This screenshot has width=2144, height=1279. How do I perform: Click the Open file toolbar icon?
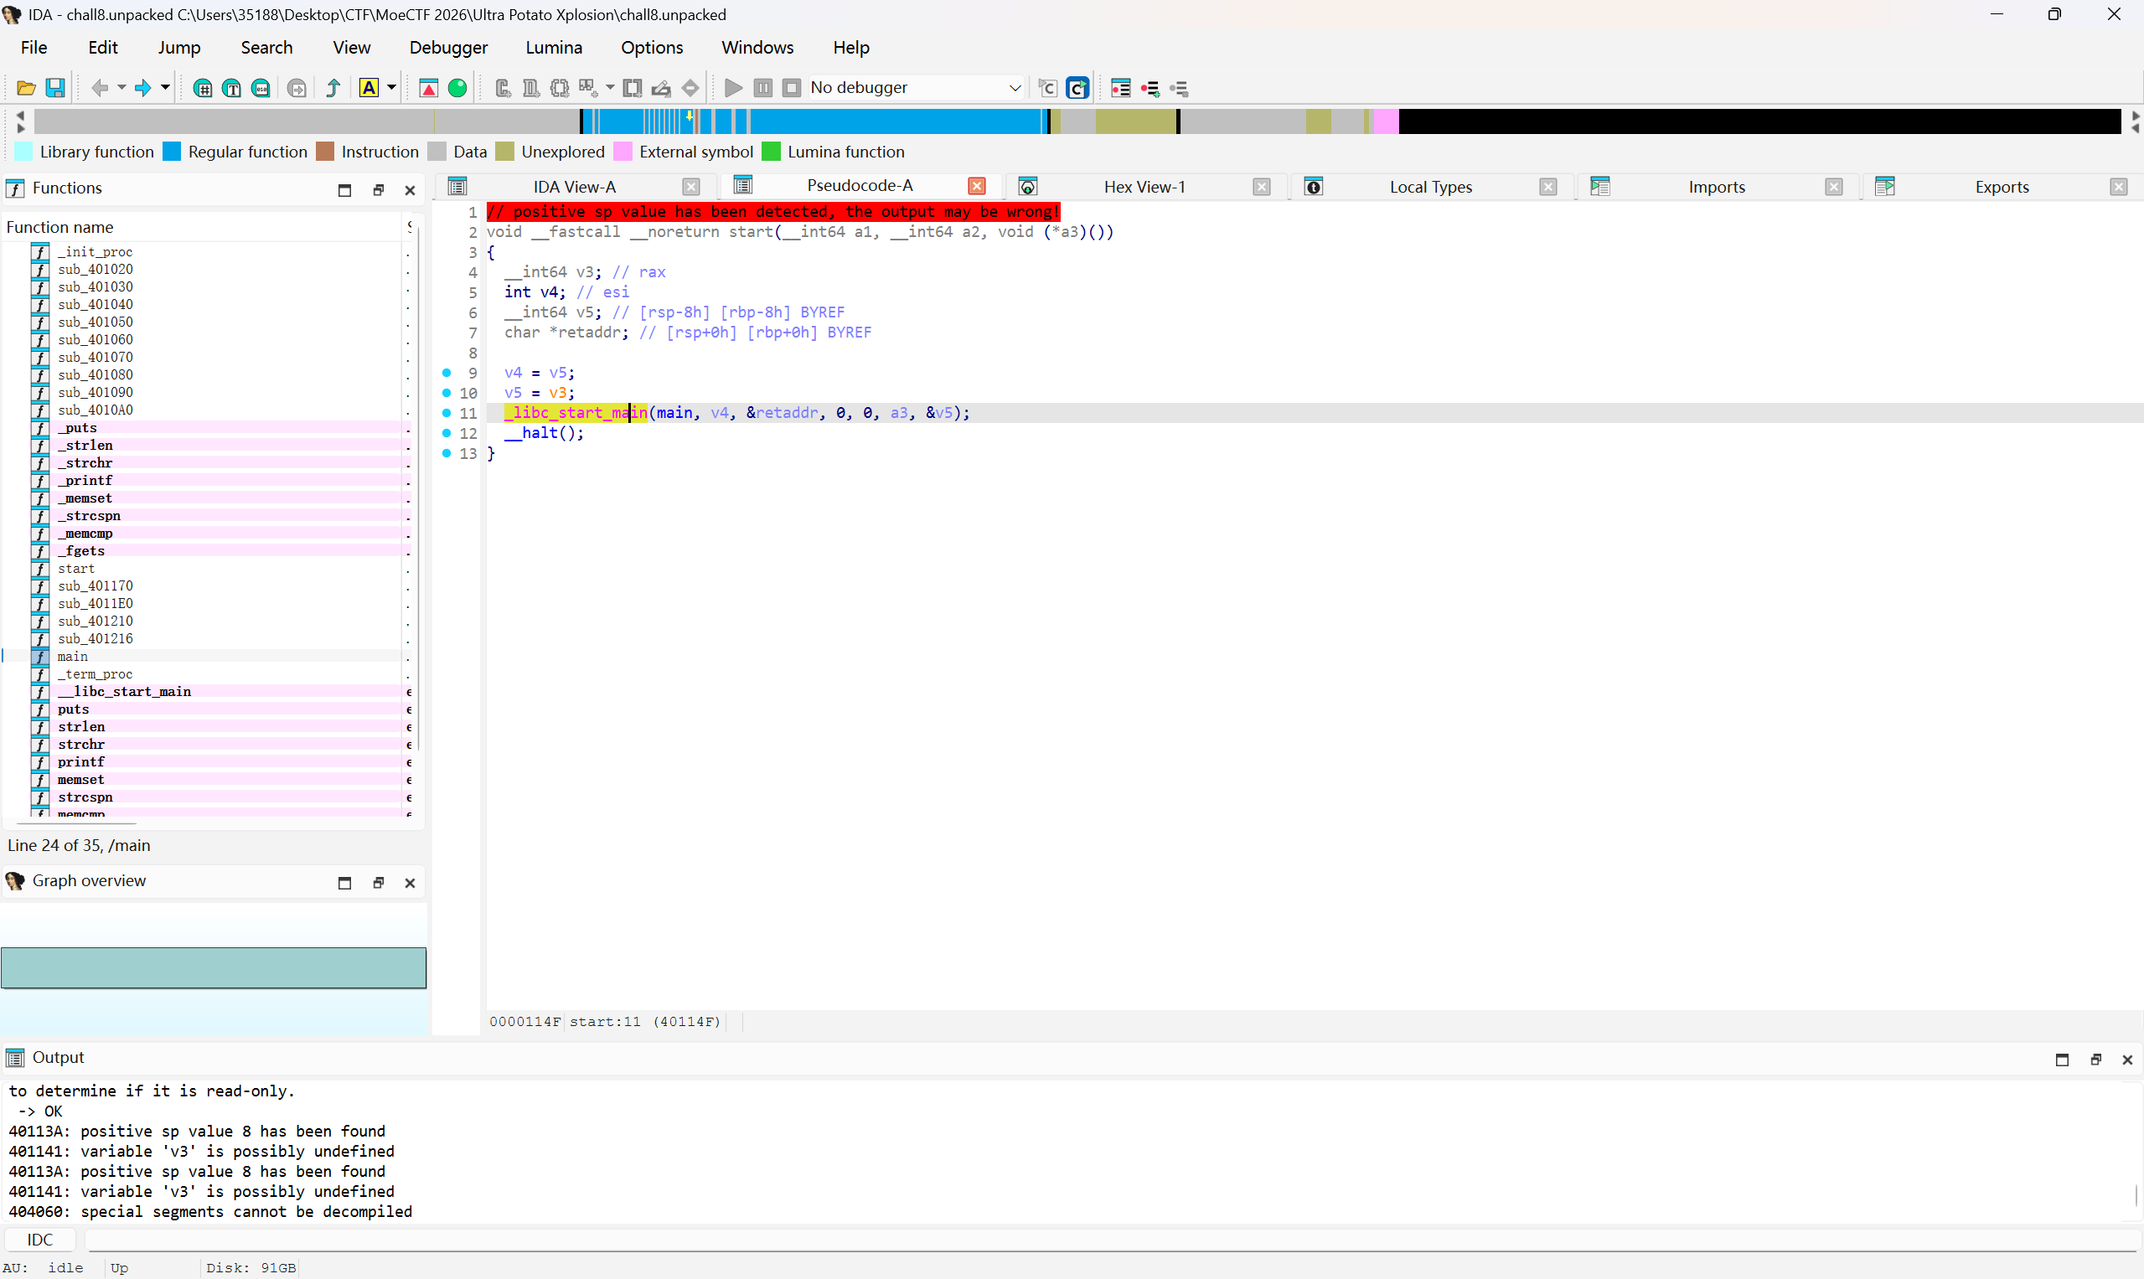(x=26, y=88)
